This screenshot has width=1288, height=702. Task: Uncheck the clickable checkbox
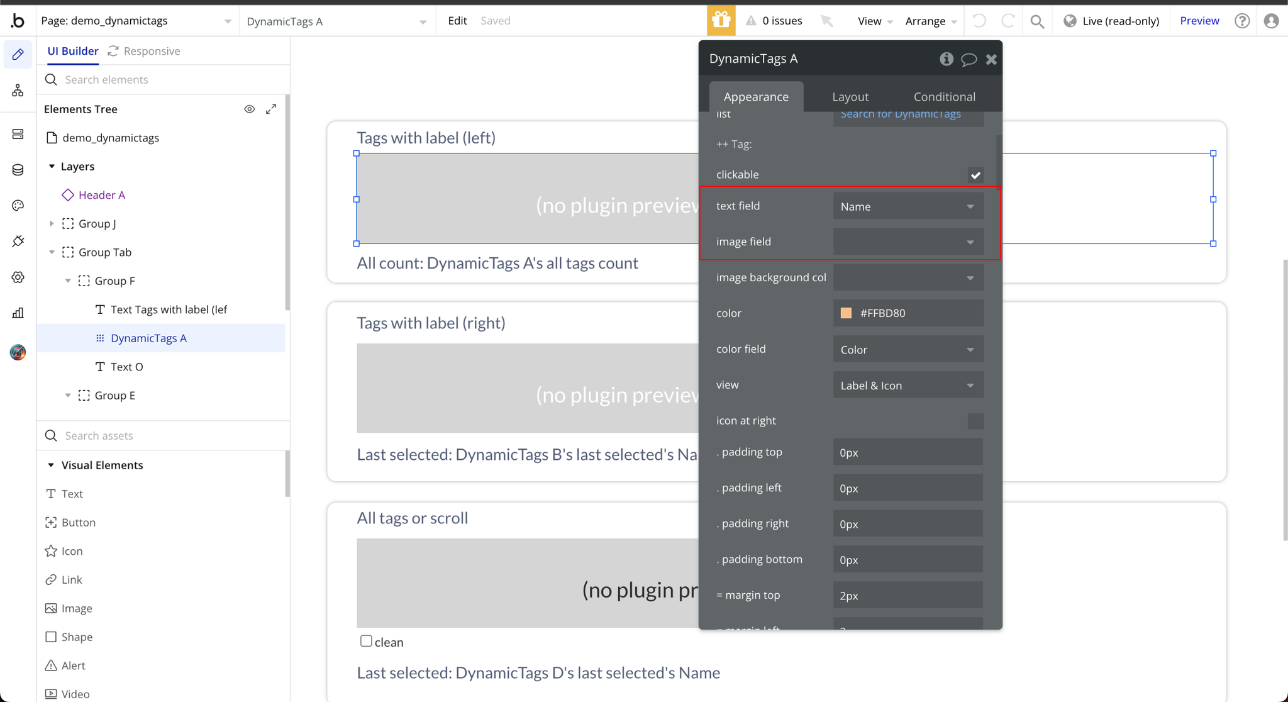[x=975, y=175]
